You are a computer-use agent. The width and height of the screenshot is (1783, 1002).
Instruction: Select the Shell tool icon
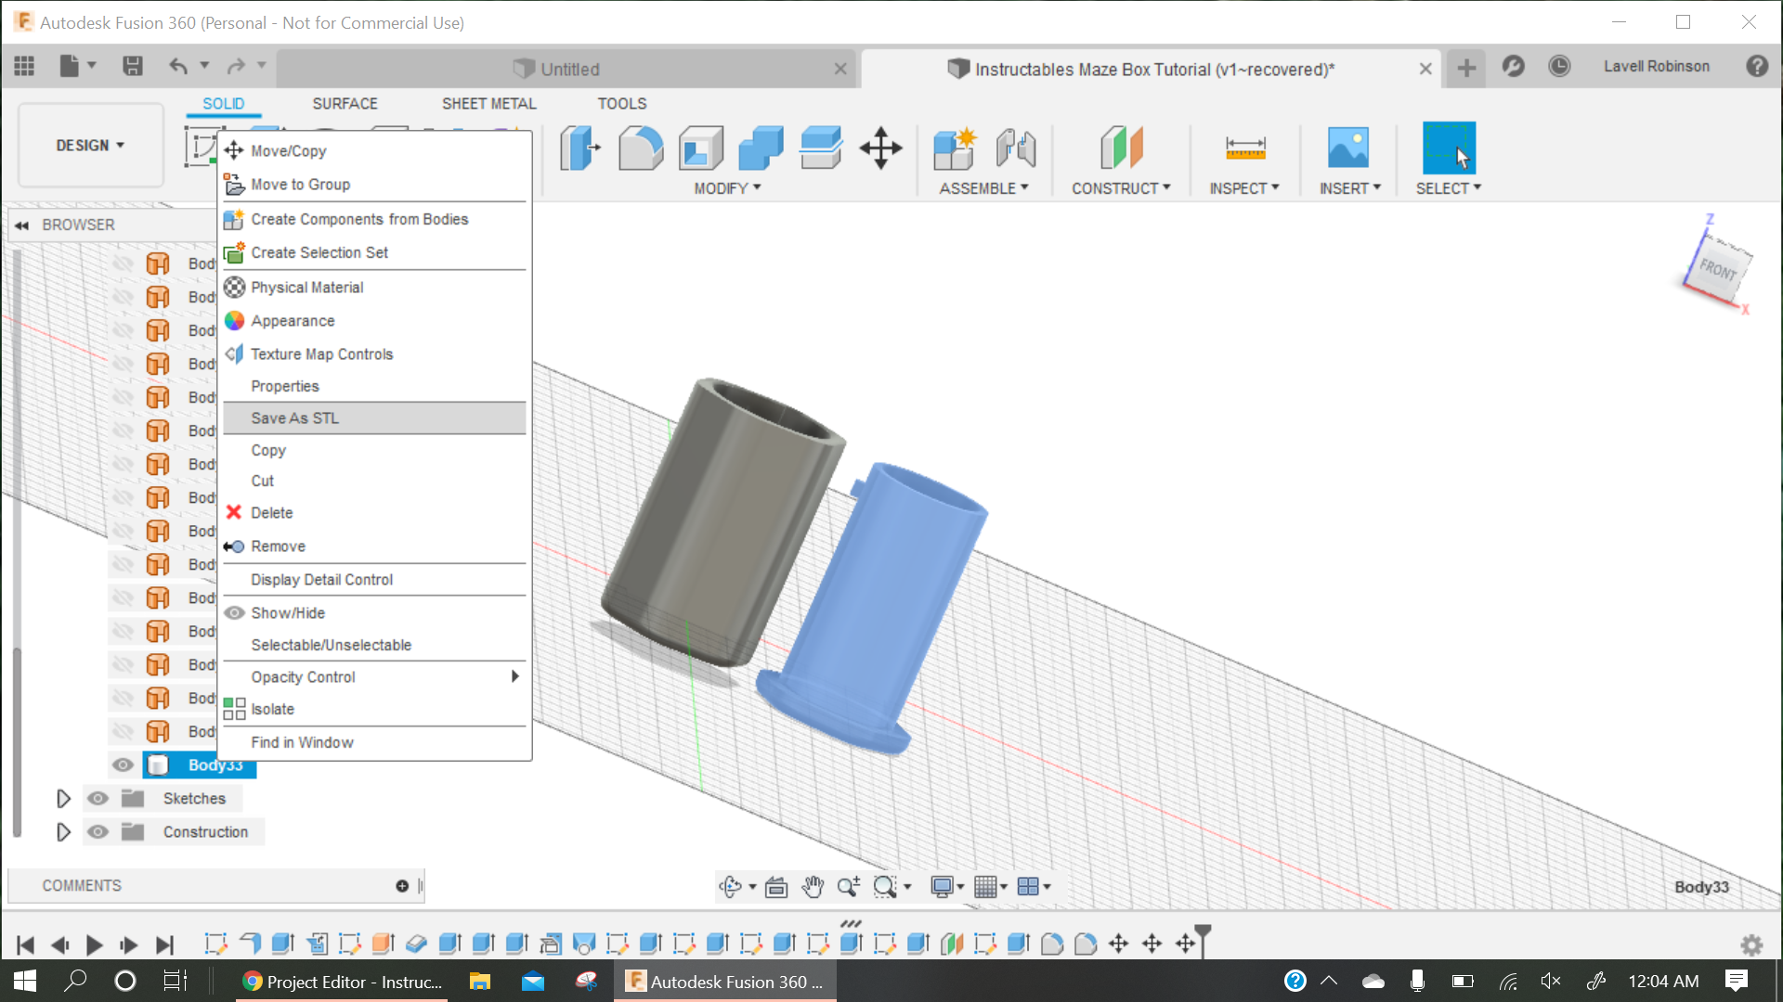click(701, 148)
